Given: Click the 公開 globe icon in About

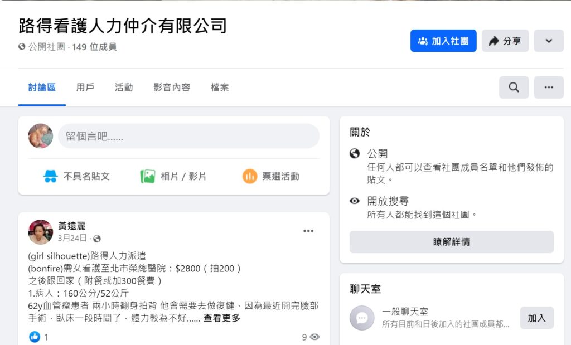Looking at the screenshot, I should 354,154.
